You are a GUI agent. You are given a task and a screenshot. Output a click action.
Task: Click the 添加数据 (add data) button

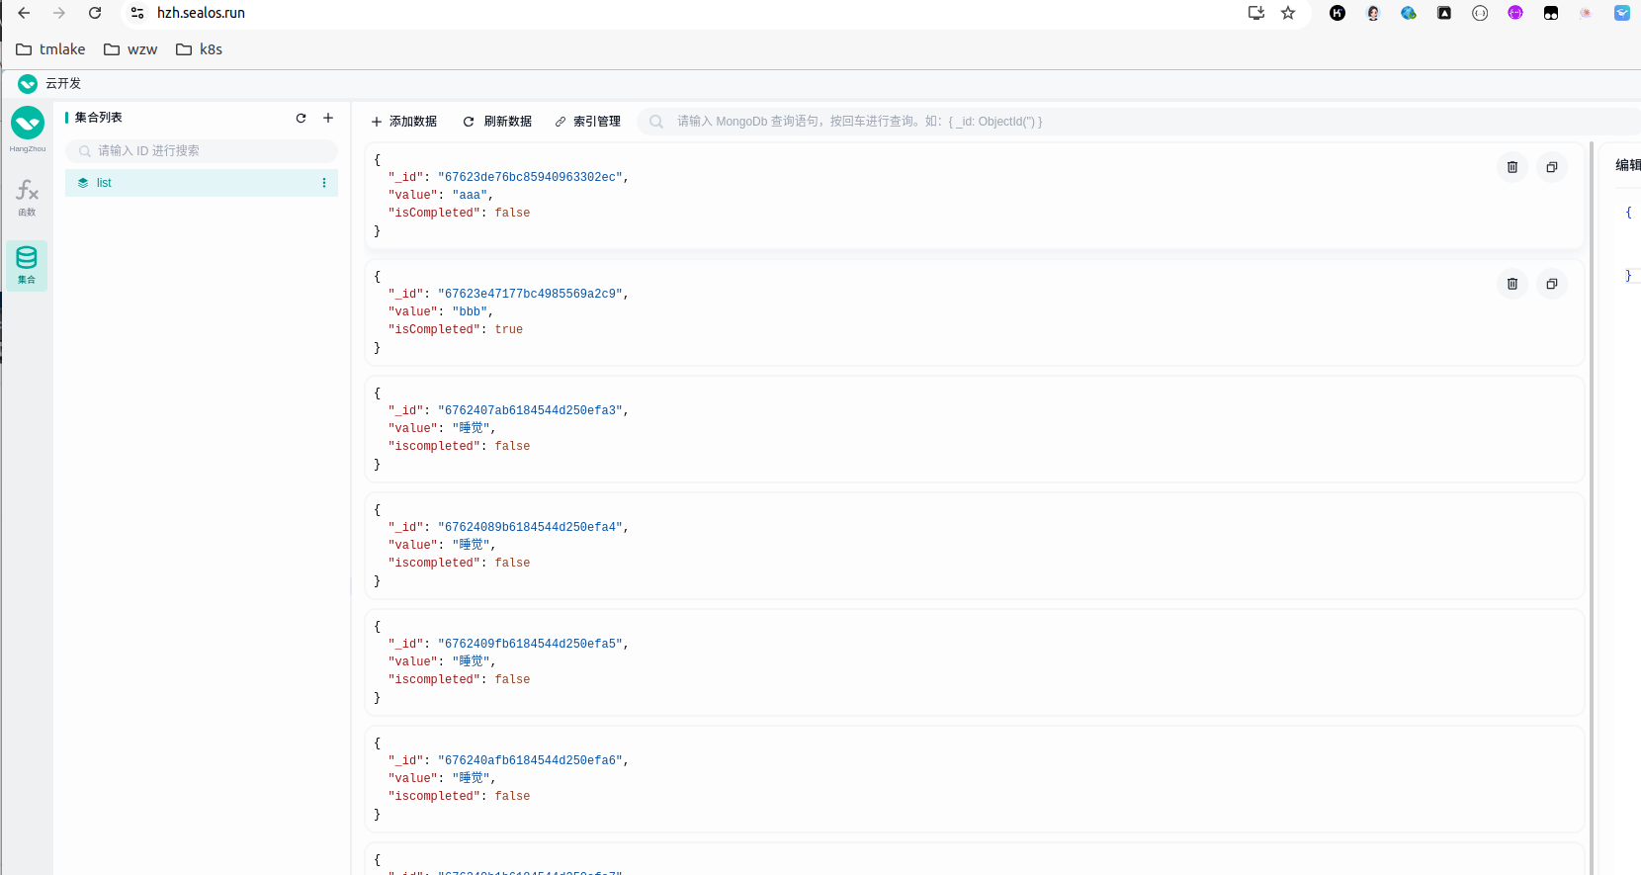point(403,122)
